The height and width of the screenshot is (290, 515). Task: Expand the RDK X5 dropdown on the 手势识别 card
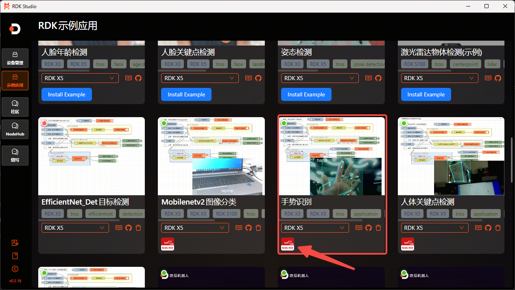tap(314, 228)
